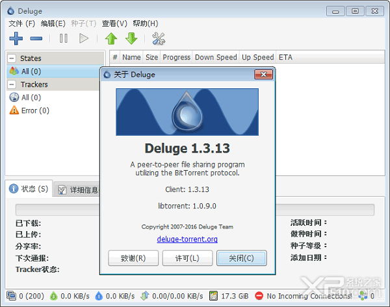This screenshot has height=307, width=390.
Task: Collapse the States section
Action: tap(12, 58)
